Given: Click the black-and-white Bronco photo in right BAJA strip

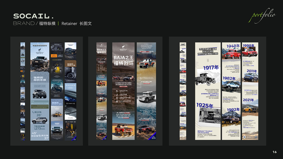Looking at the screenshot, I should pyautogui.click(x=146, y=97).
